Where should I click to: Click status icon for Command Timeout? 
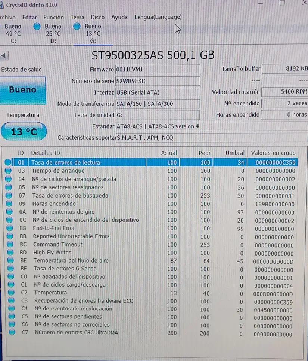pyautogui.click(x=10, y=244)
